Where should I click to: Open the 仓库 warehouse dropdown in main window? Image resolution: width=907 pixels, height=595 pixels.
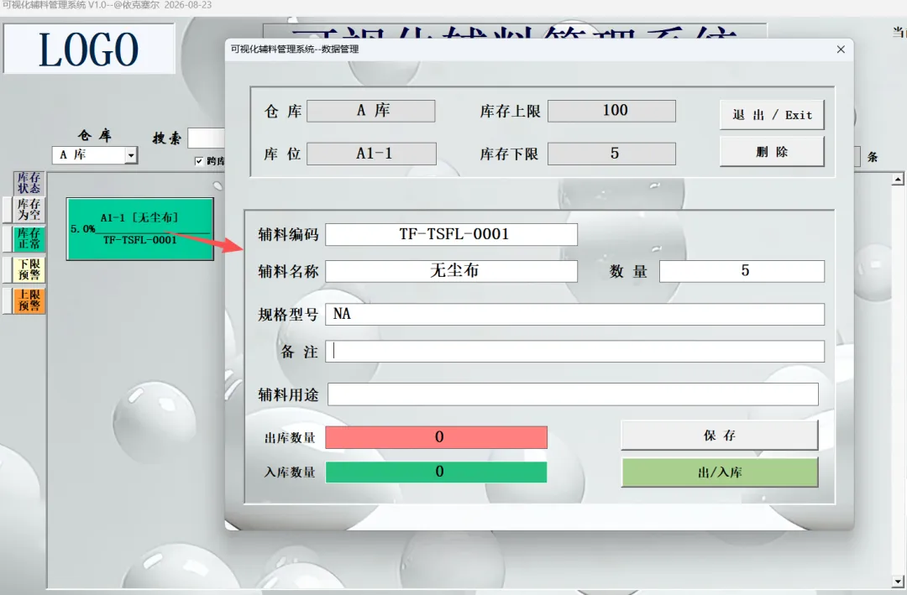pyautogui.click(x=131, y=155)
